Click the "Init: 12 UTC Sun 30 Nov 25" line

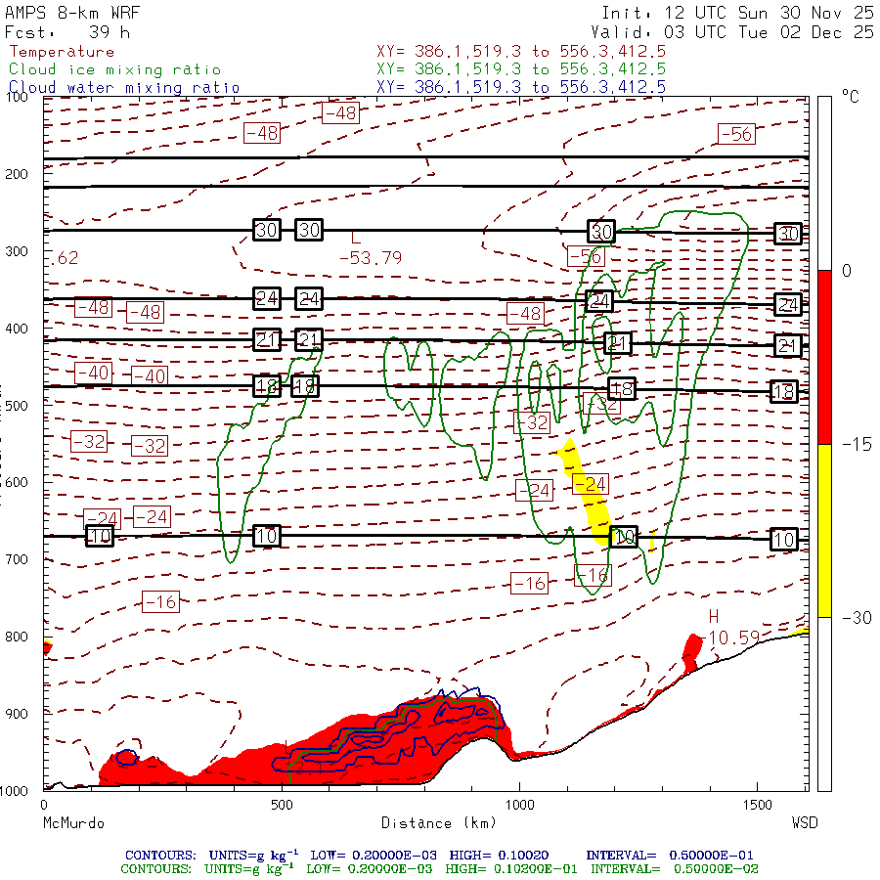click(737, 13)
